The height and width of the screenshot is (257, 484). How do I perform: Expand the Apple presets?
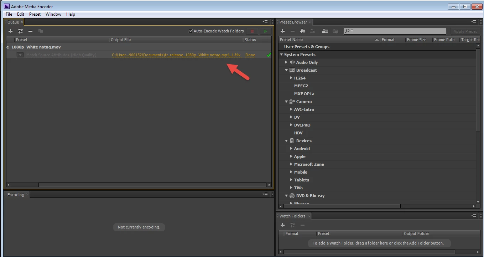tap(291, 156)
